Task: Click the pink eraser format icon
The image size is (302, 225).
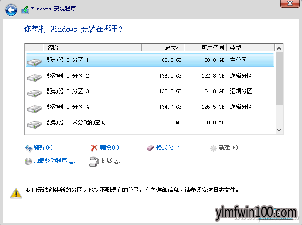Action: (x=150, y=148)
